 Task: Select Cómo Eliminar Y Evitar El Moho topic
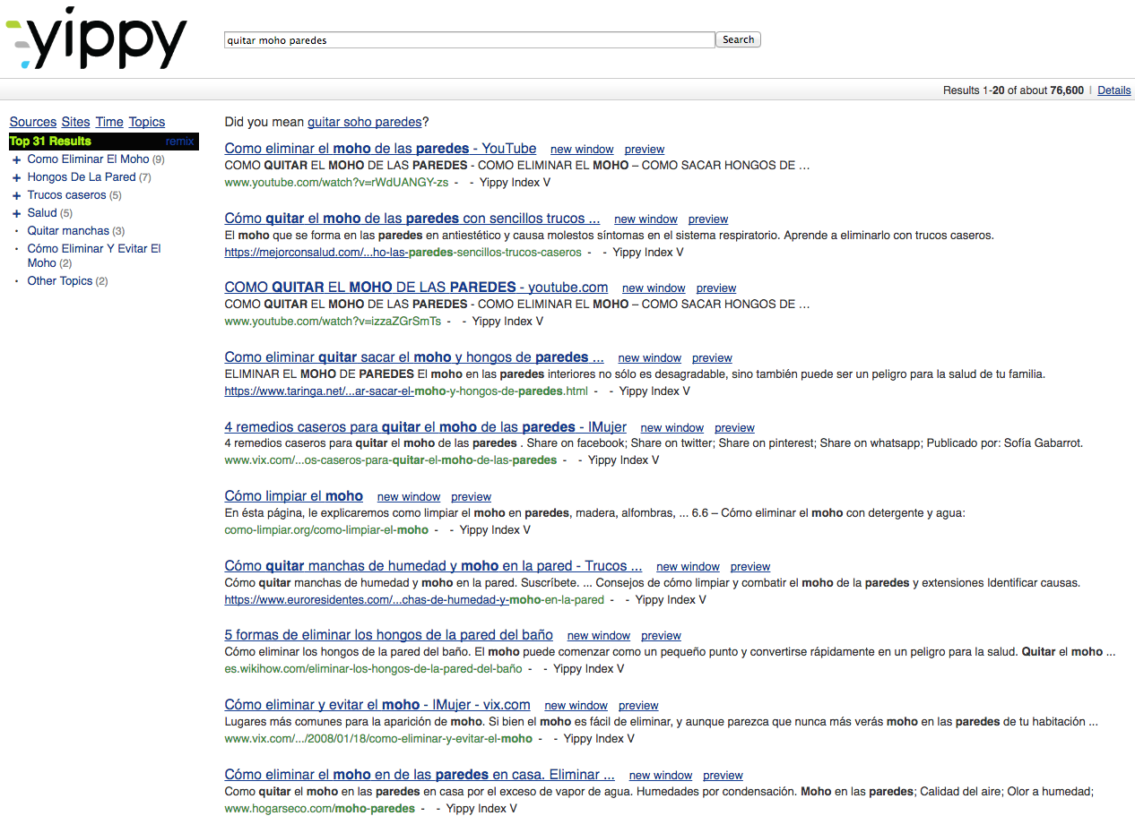94,255
